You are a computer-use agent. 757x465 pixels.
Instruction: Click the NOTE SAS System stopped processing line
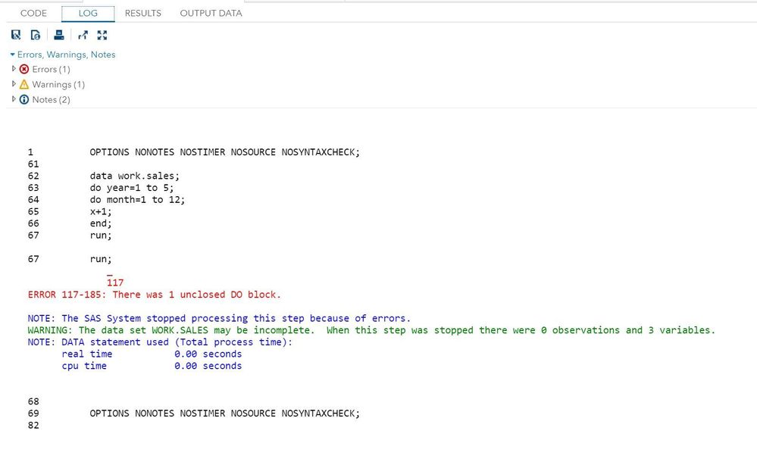(219, 318)
